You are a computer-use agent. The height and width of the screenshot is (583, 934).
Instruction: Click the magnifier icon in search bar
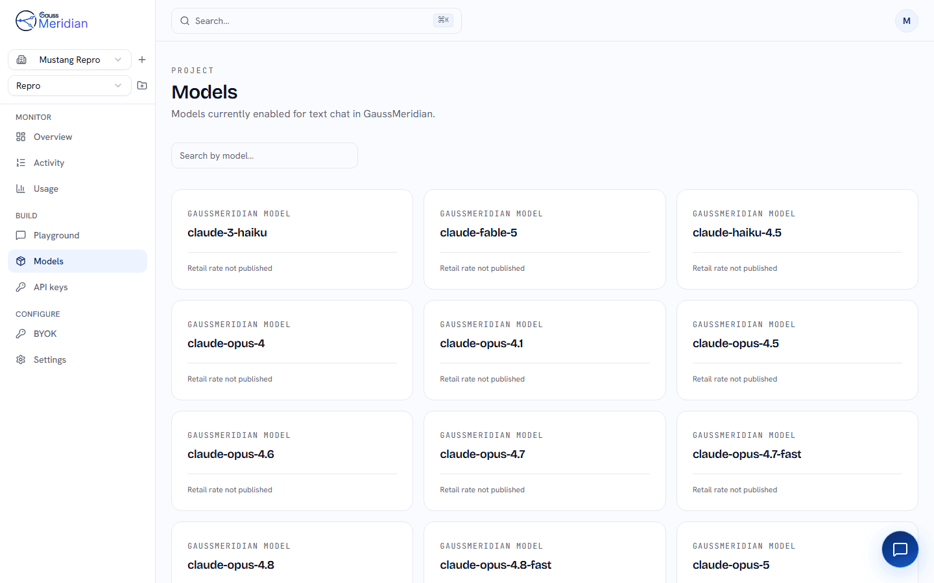pos(185,21)
